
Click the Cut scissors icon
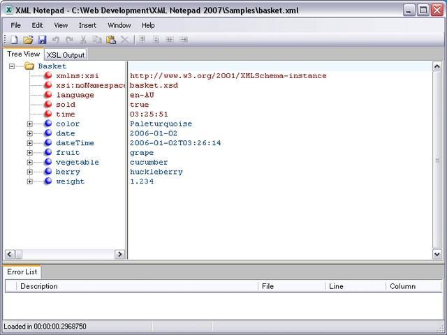click(x=83, y=40)
